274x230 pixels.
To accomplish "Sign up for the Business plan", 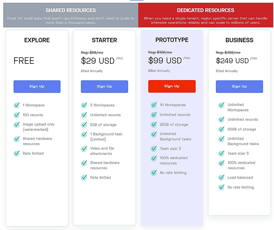I will 239,86.
